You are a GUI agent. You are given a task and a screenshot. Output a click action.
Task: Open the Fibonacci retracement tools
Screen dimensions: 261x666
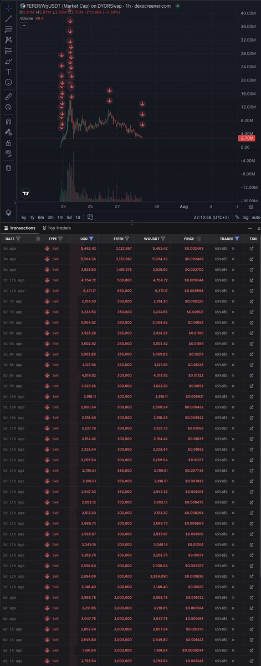[8, 29]
